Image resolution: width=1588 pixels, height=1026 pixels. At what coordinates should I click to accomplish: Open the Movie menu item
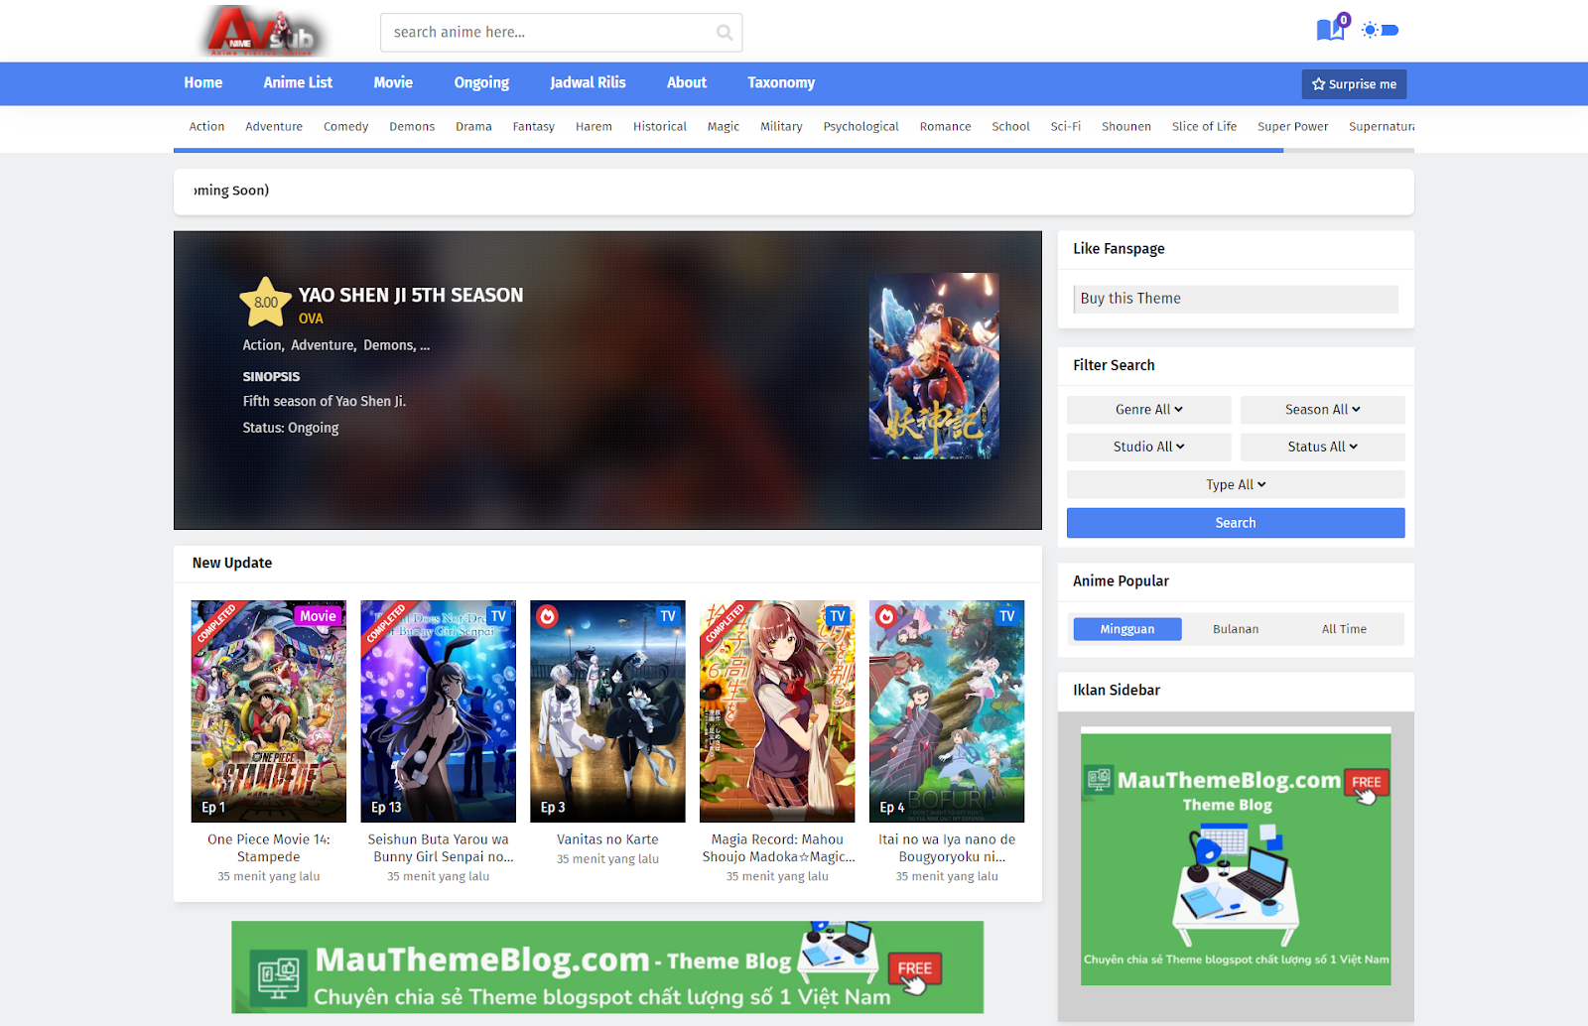click(x=393, y=83)
